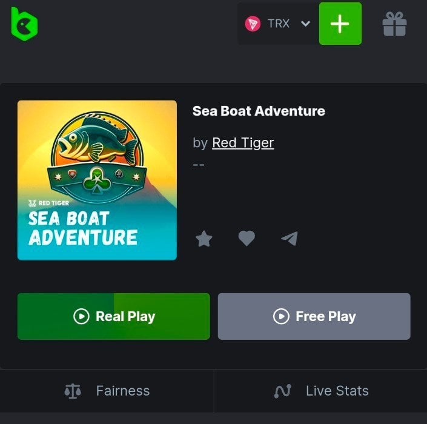Screen dimensions: 427x424
Task: Click the scales icon beside Fairness
Action: (x=72, y=391)
